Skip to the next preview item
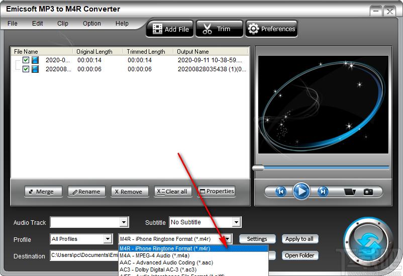Image resolution: width=403 pixels, height=276 pixels. click(x=323, y=192)
